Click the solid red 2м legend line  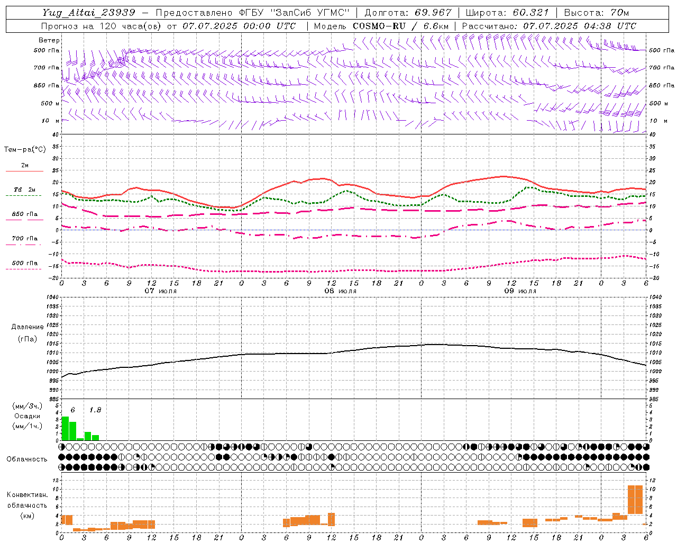pyautogui.click(x=24, y=171)
